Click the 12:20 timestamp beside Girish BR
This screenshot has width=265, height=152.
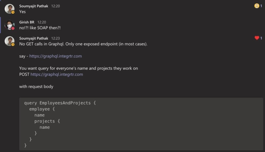(x=42, y=22)
